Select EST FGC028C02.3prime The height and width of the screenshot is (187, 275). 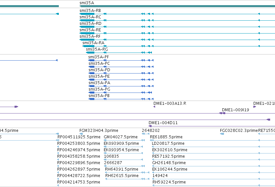(239, 131)
